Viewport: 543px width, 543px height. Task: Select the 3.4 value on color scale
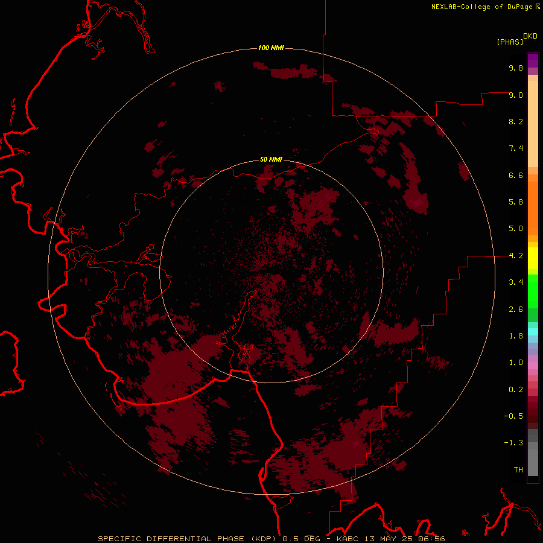tap(516, 282)
